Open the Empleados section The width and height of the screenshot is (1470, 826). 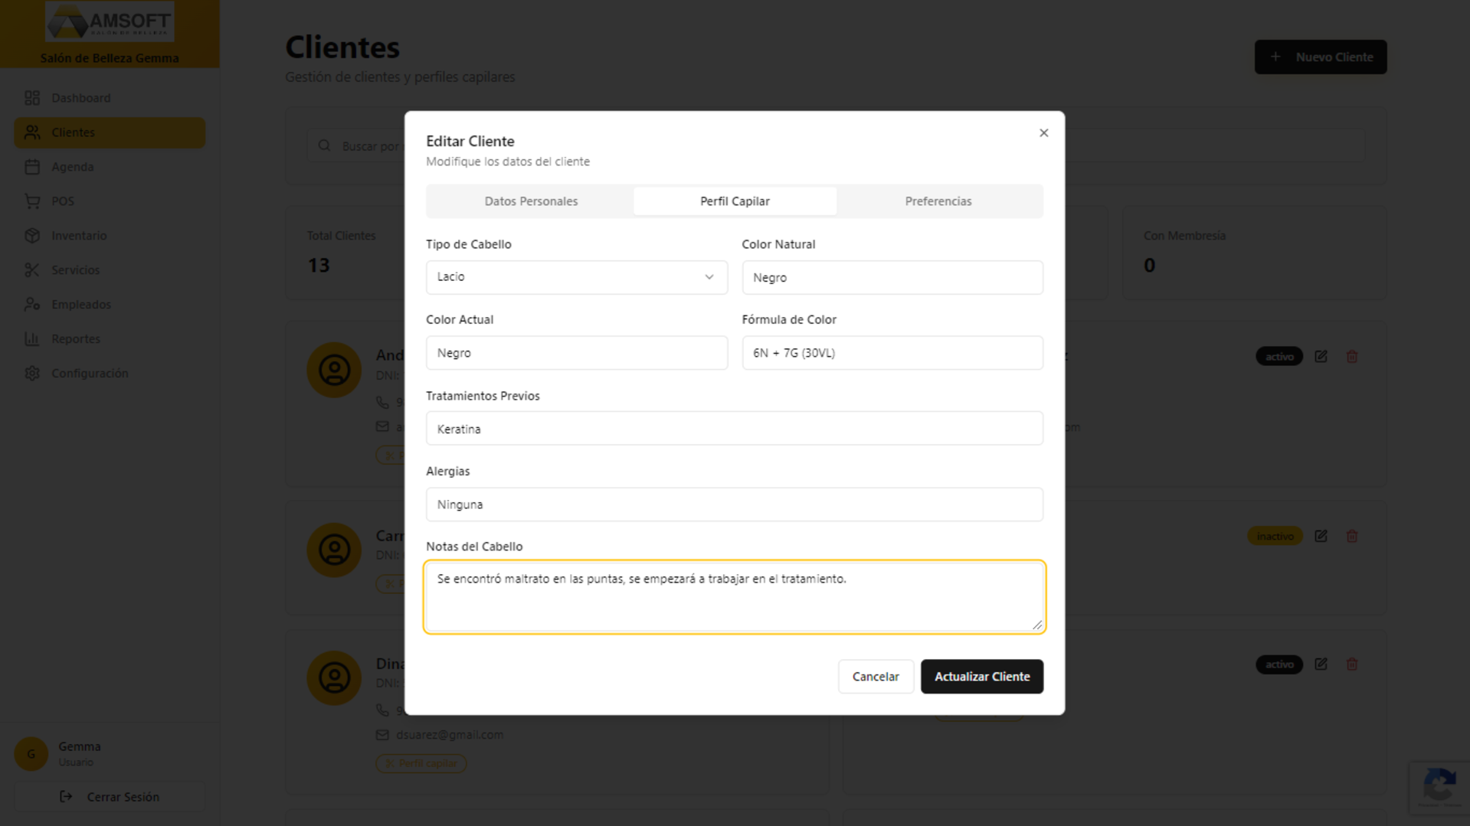click(x=80, y=304)
